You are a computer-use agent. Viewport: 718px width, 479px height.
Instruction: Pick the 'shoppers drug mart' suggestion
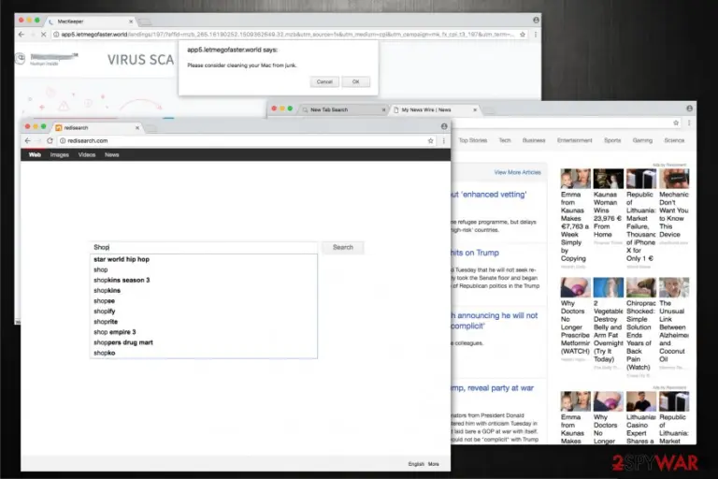click(123, 342)
